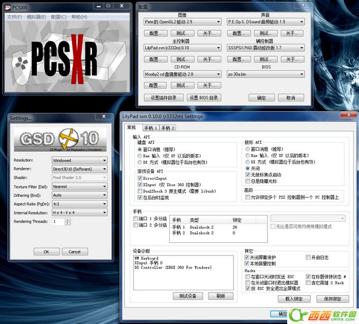Enable the 古它英雄 2 Hack checkbox
Viewport: 359px width, 324px height.
coord(308,283)
